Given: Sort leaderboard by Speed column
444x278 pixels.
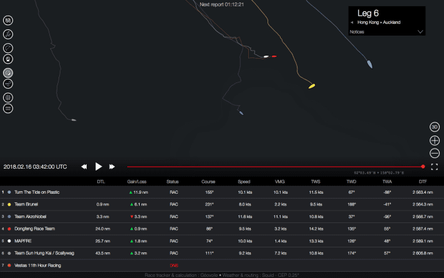Looking at the screenshot, I should click(x=244, y=182).
